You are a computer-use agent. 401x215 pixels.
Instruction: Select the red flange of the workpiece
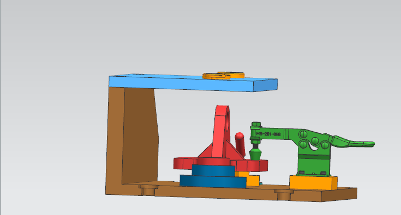220,164
